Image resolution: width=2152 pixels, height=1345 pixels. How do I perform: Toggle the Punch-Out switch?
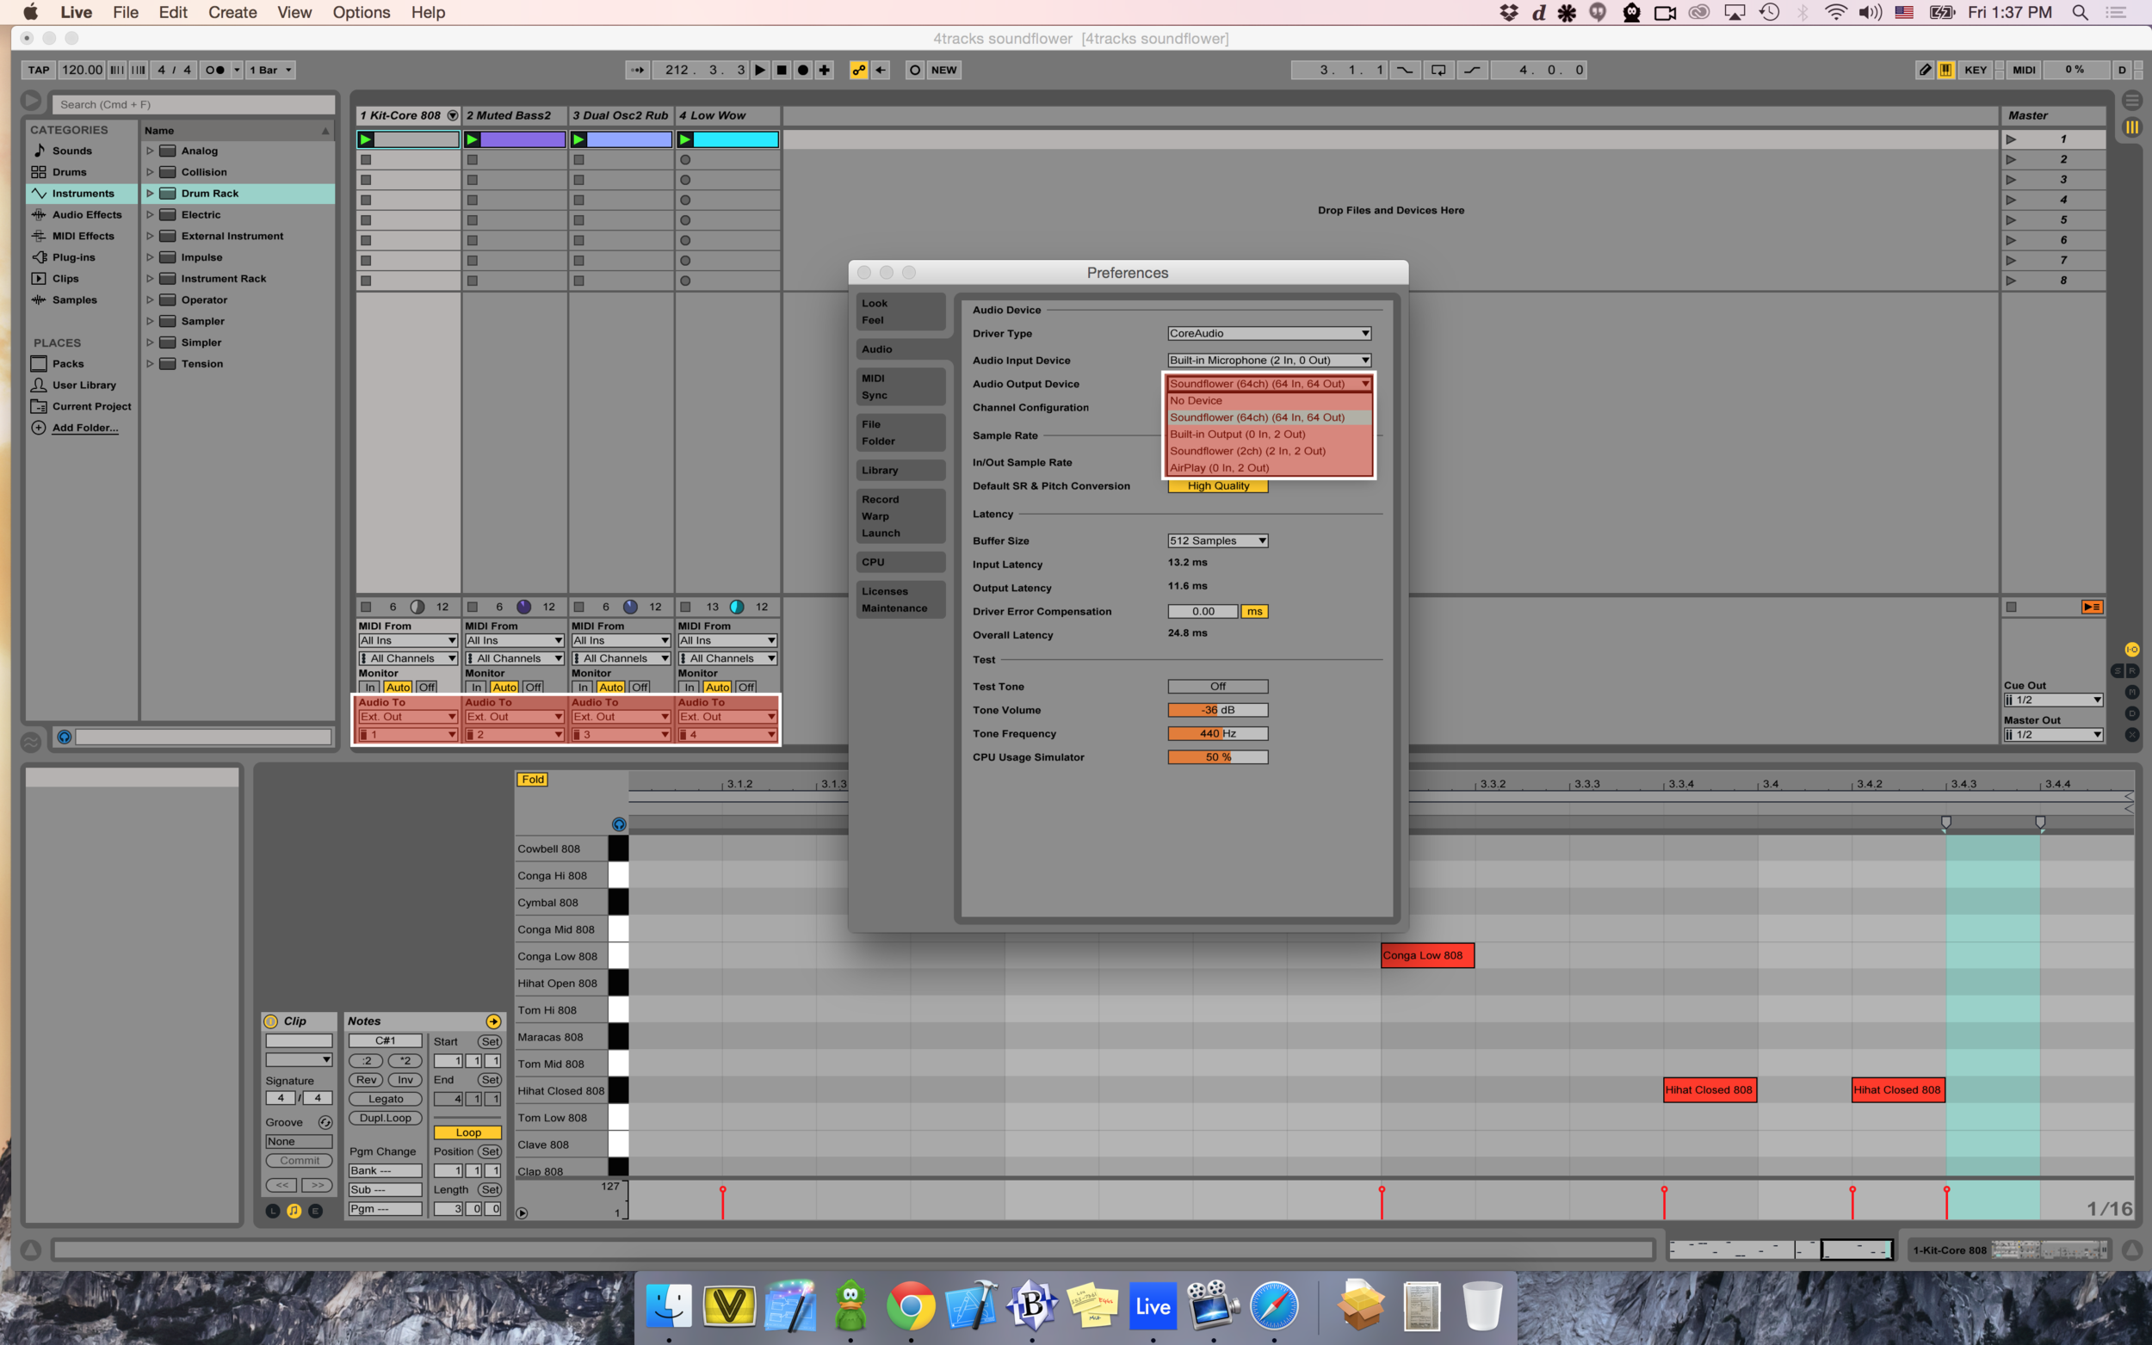[1472, 70]
